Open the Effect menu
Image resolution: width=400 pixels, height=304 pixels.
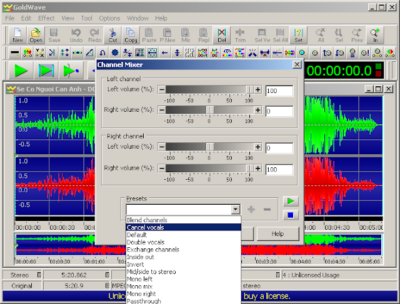pyautogui.click(x=46, y=19)
